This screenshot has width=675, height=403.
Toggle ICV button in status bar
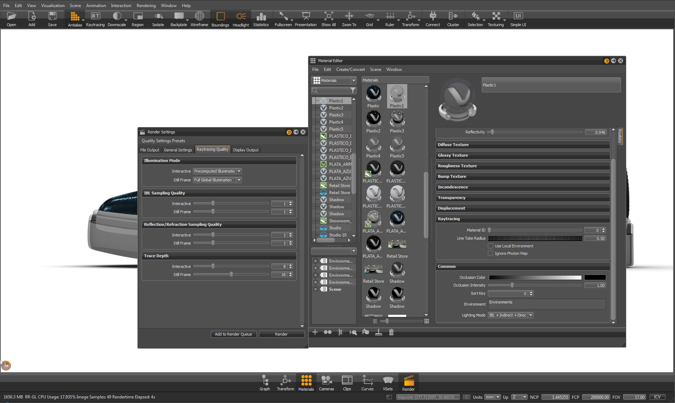657,397
